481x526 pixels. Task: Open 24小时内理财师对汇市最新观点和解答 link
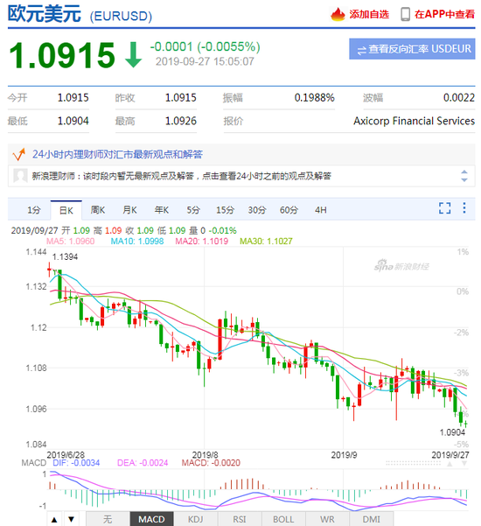(117, 154)
